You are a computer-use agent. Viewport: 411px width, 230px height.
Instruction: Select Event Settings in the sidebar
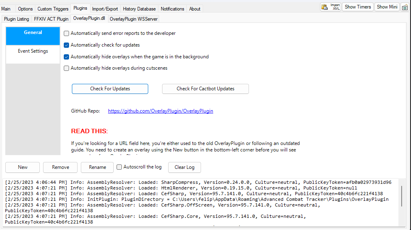point(33,51)
